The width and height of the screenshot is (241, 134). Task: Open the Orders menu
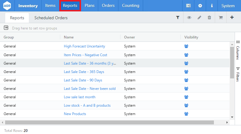[x=108, y=6]
